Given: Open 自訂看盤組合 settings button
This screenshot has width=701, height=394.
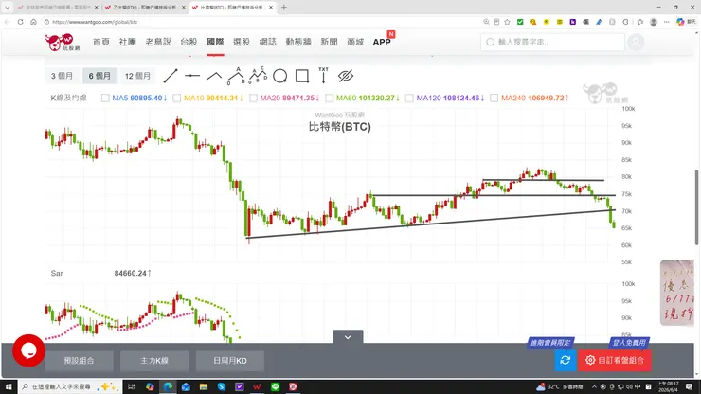Looking at the screenshot, I should pyautogui.click(x=615, y=360).
